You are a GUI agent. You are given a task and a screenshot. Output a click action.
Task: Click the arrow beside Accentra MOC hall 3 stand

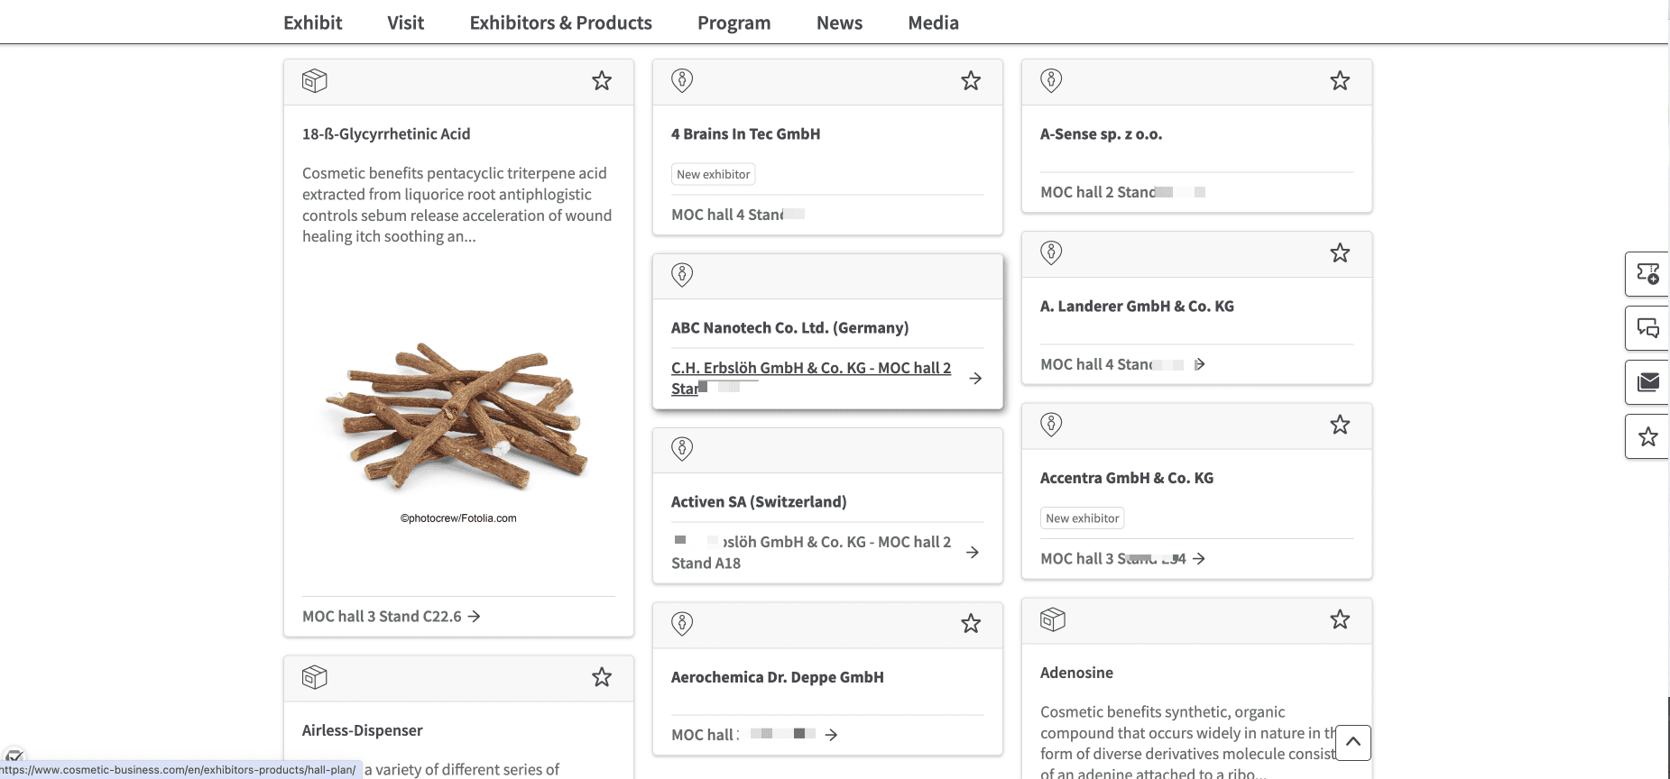[x=1198, y=559]
